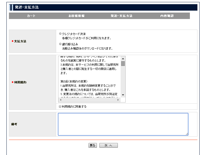Click the terms horizontal scrollbar track
The width and height of the screenshot is (203, 155).
pos(89,100)
